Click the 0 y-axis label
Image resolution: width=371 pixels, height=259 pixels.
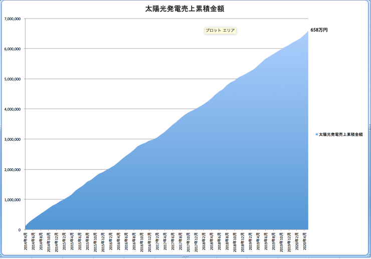(20, 229)
